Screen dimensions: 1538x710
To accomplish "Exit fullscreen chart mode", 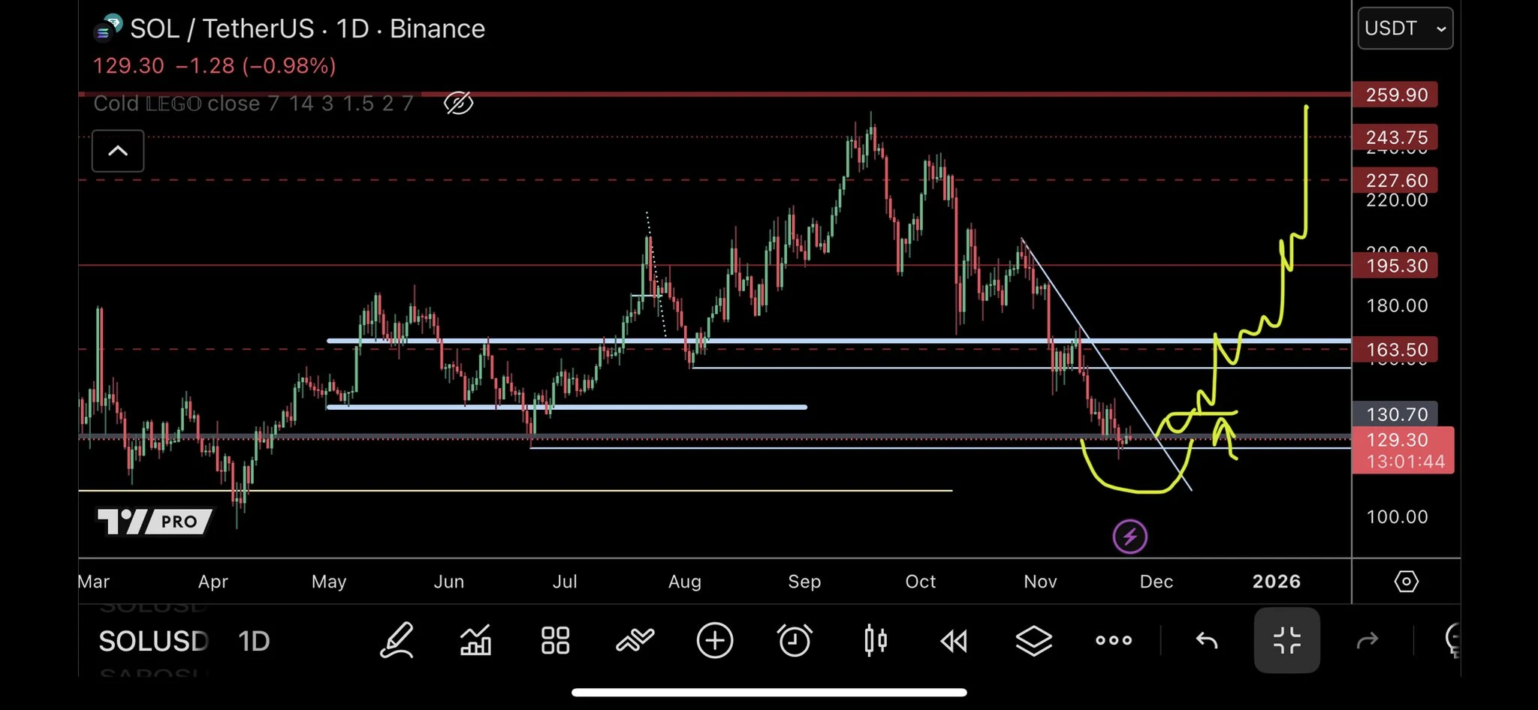I will pyautogui.click(x=1286, y=641).
